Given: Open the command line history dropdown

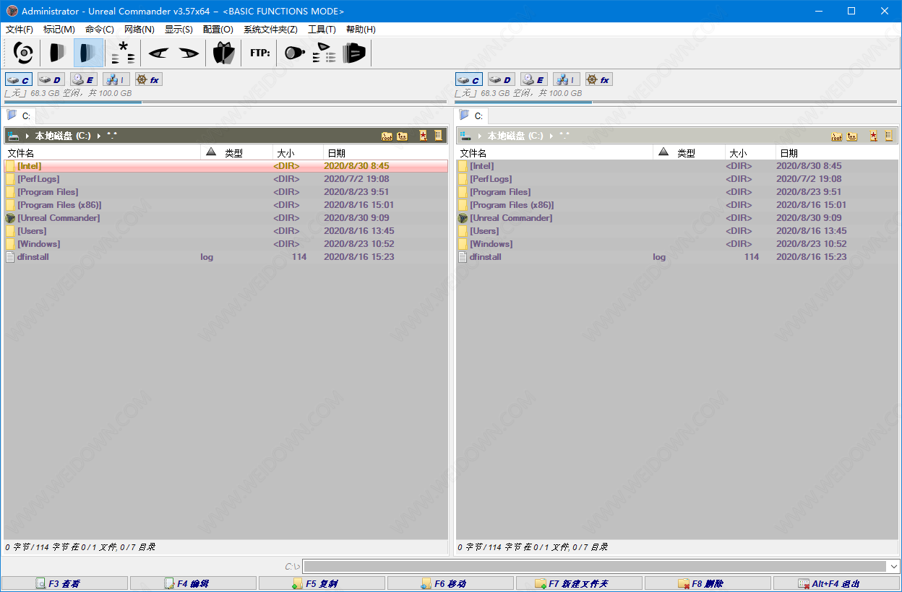Looking at the screenshot, I should coord(894,567).
